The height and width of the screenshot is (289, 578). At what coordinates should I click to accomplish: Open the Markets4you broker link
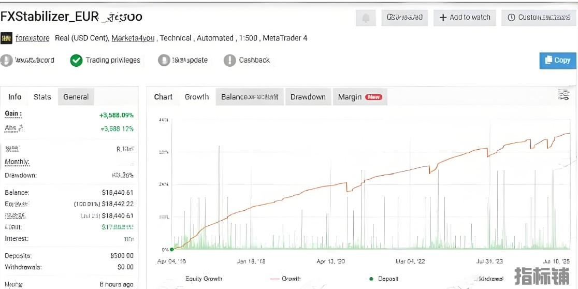tap(133, 38)
